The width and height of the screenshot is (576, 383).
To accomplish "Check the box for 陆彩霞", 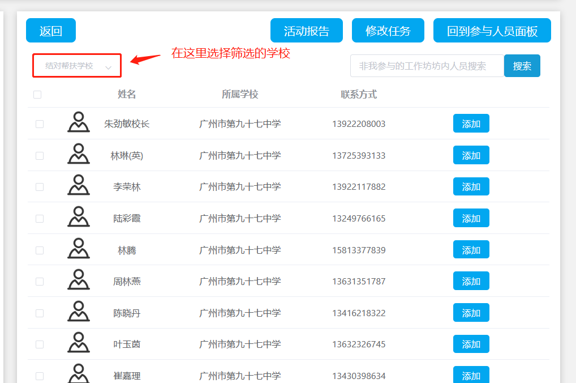I will click(x=39, y=219).
